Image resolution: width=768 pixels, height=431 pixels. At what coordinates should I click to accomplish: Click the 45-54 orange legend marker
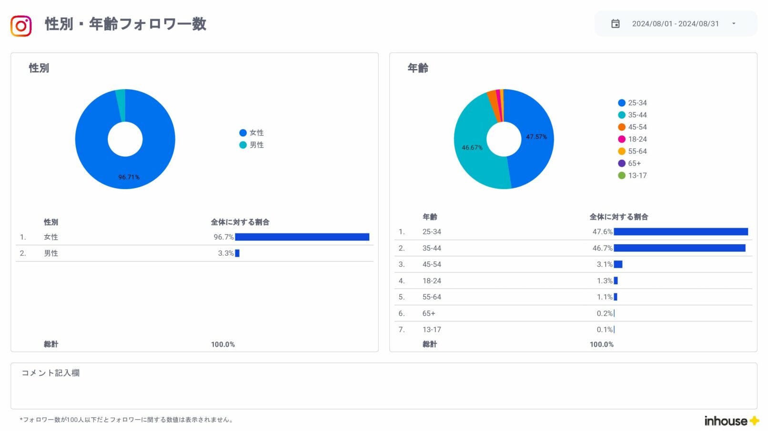tap(620, 127)
